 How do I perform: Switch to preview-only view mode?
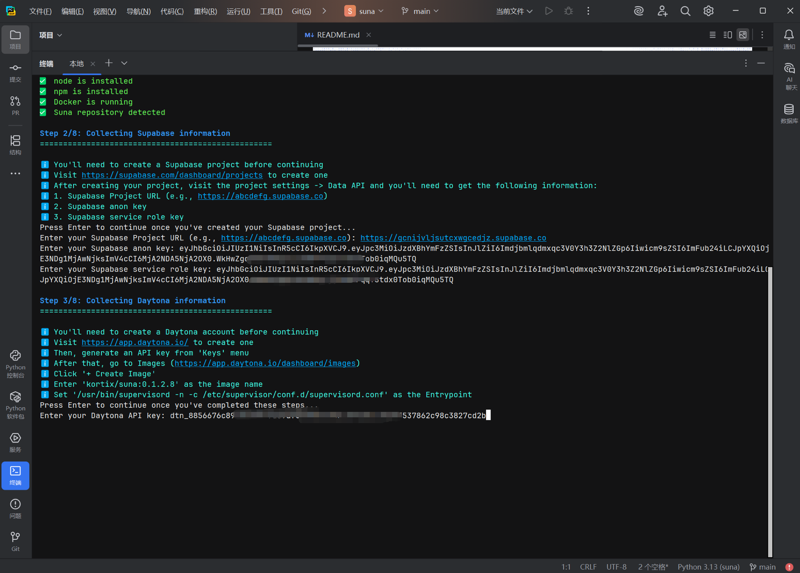(743, 35)
